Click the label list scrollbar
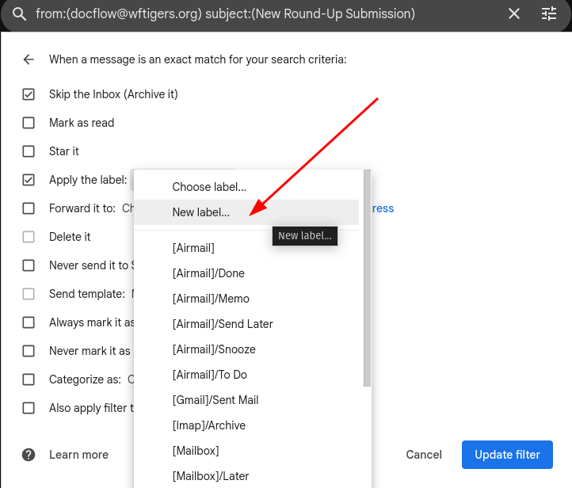 point(367,278)
